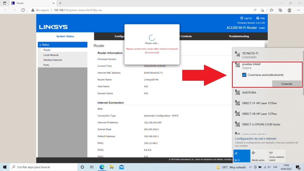Open the Help icon in Linksys header
This screenshot has width=304, height=171.
pyautogui.click(x=257, y=18)
